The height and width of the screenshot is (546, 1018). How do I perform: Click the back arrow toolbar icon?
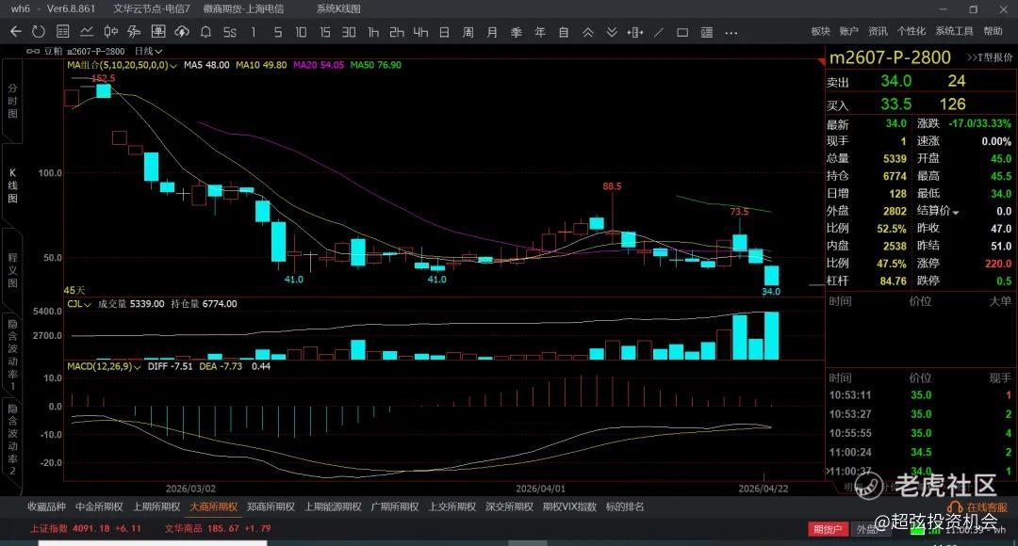(16, 32)
